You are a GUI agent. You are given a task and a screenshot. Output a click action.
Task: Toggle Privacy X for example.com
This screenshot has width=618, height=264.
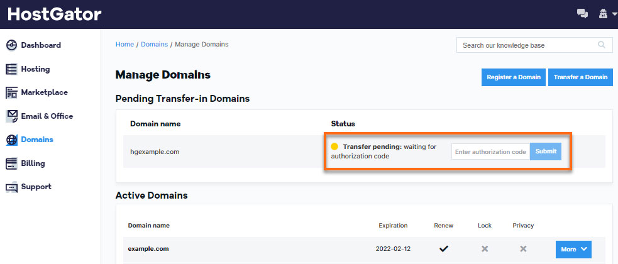coord(523,249)
